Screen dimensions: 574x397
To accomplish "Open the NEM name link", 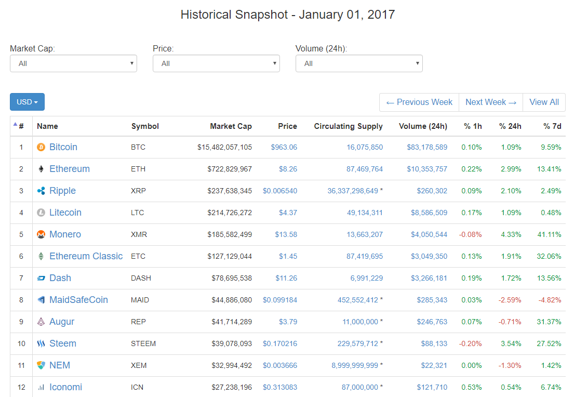I will click(x=60, y=365).
